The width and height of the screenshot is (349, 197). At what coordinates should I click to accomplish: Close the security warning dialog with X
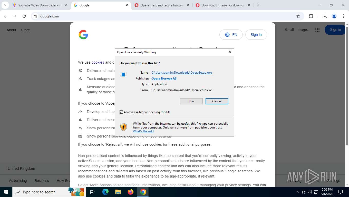tap(230, 52)
